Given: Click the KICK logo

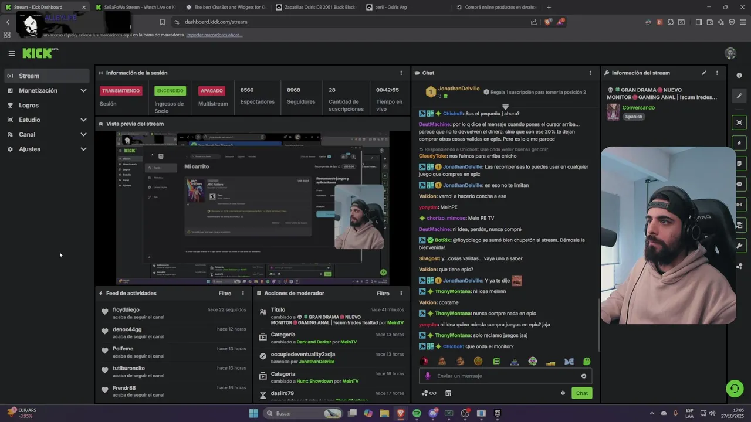Looking at the screenshot, I should (40, 53).
